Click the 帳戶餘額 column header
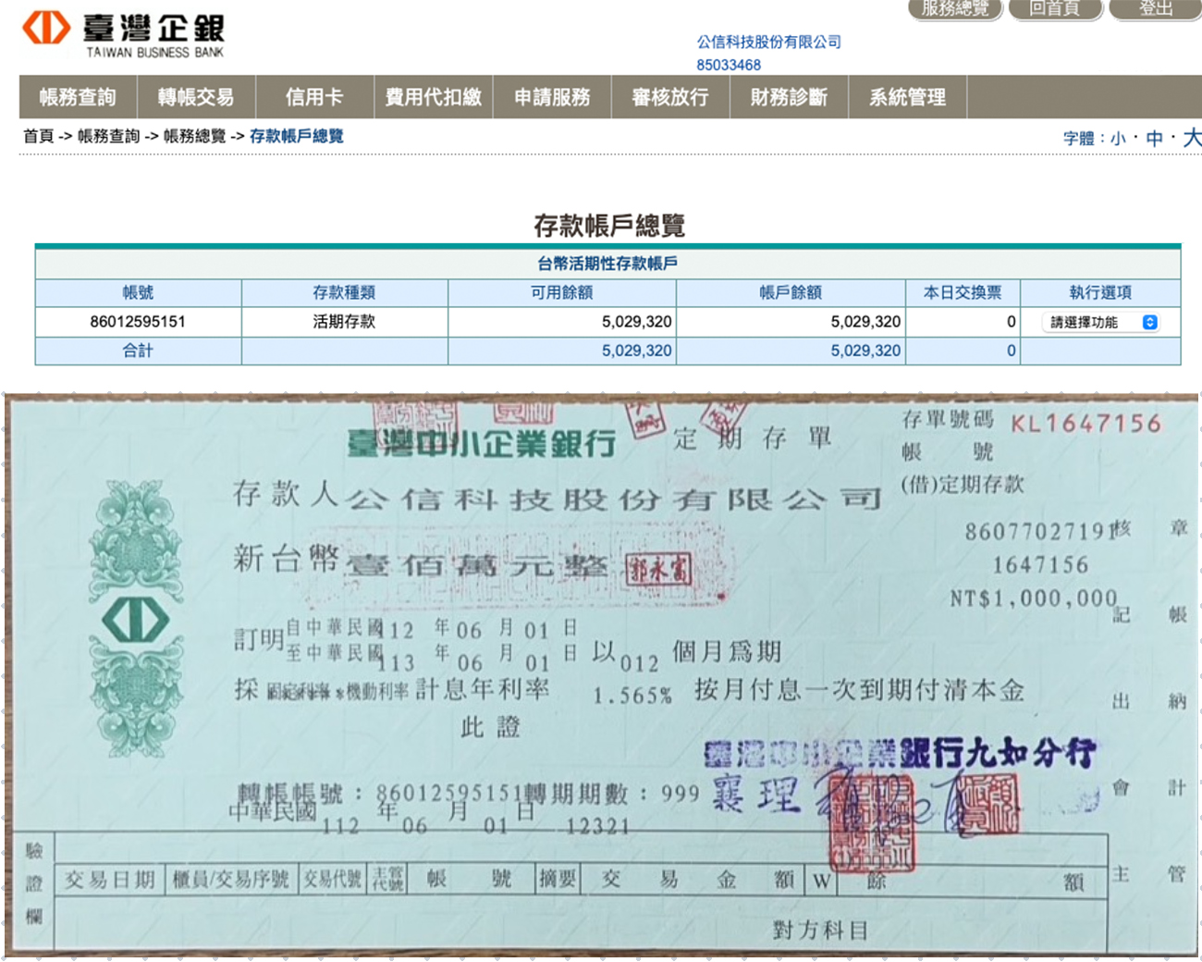Screen dimensions: 1202x962 (x=791, y=292)
